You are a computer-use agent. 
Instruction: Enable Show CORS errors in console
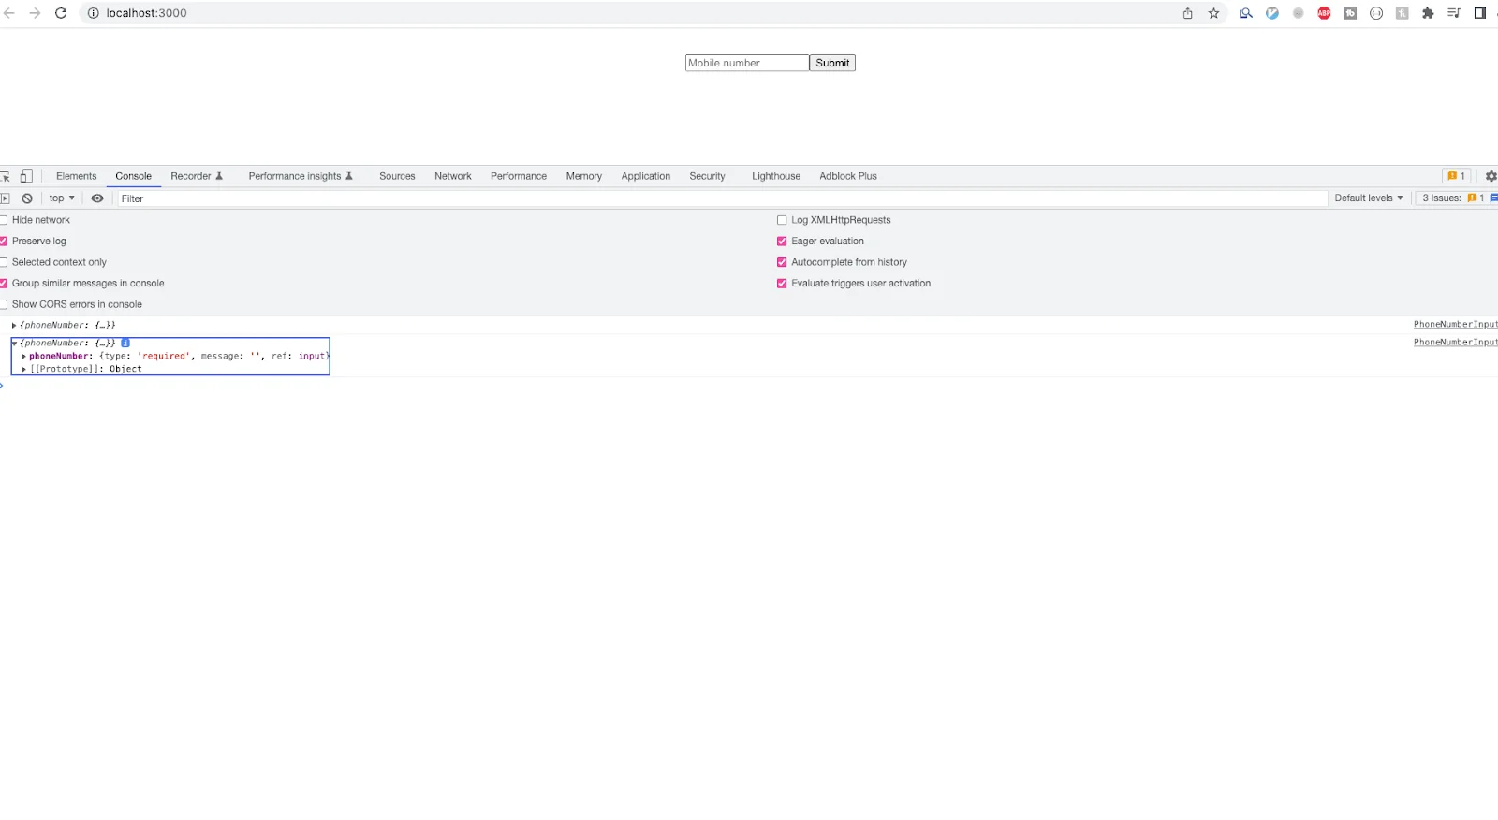coord(4,304)
